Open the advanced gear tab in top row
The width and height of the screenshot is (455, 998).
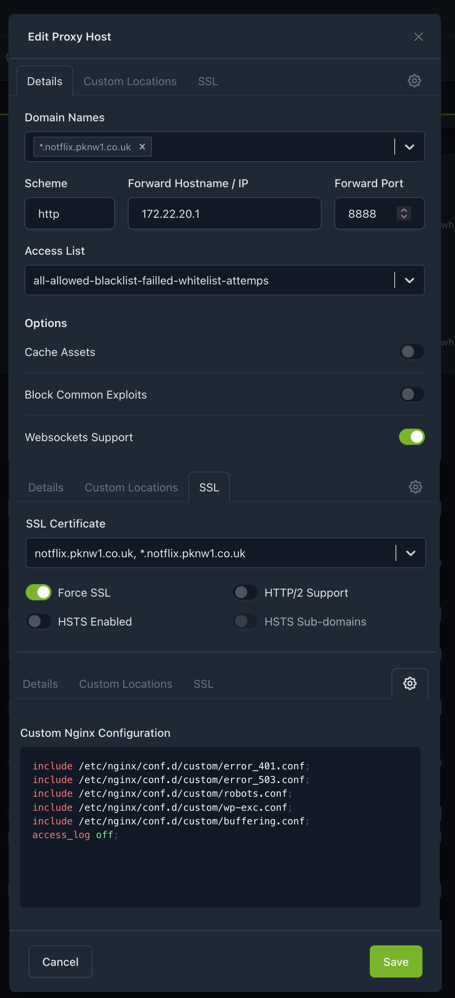coord(414,81)
